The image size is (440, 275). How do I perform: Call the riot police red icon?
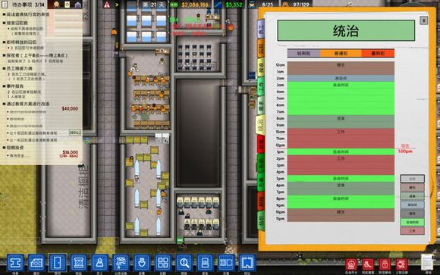(x=368, y=264)
